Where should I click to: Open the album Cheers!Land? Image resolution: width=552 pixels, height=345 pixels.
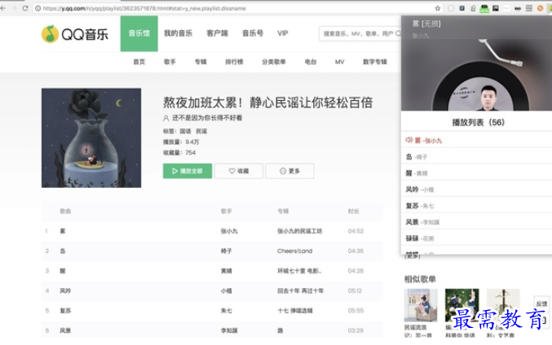(294, 251)
